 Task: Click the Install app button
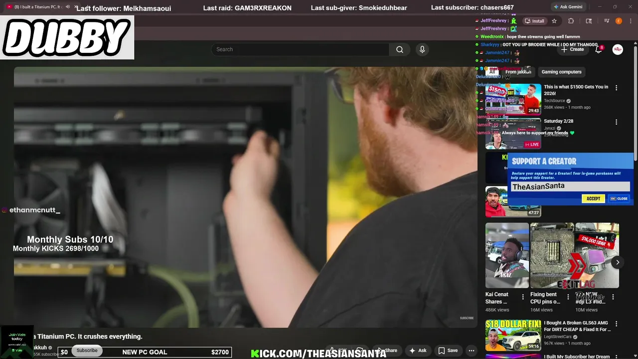coord(534,21)
